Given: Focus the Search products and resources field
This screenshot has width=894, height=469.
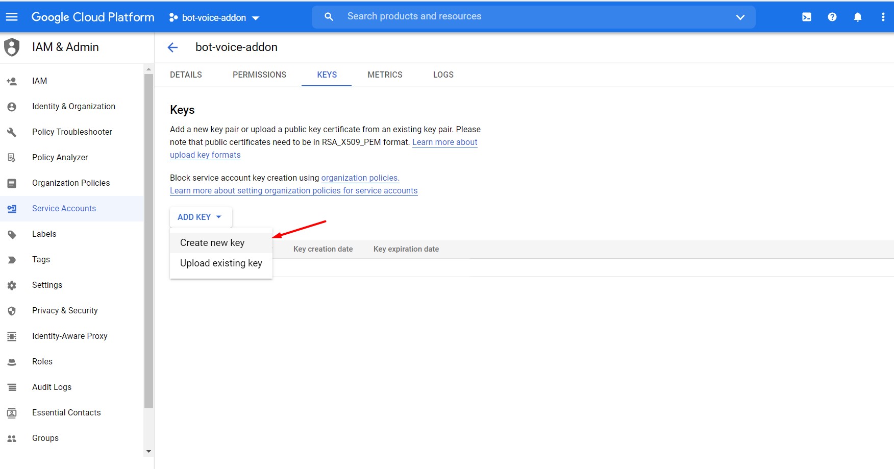Looking at the screenshot, I should tap(533, 17).
